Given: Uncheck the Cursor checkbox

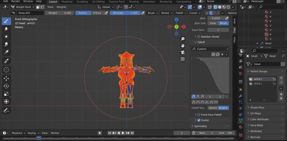Looking at the screenshot, I should [199, 120].
